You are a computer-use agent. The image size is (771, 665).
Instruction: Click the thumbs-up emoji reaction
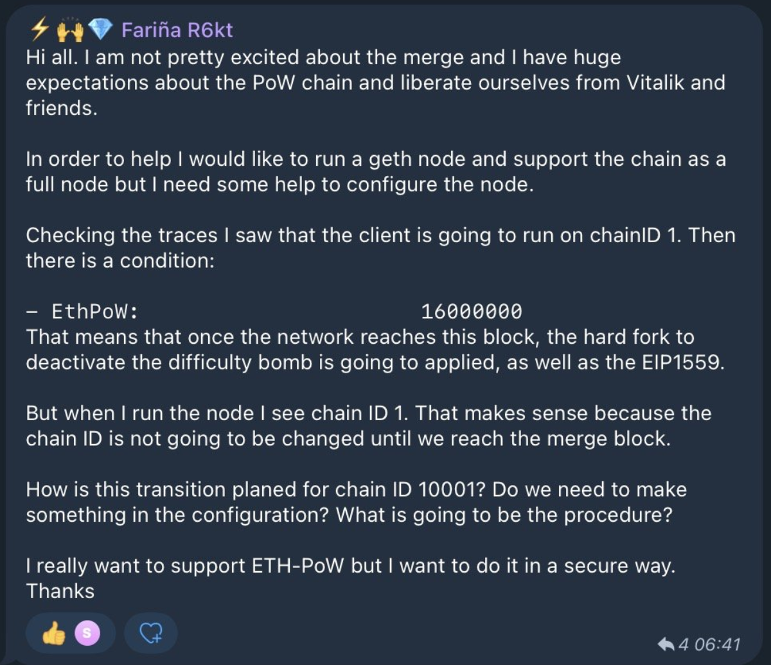click(x=54, y=634)
